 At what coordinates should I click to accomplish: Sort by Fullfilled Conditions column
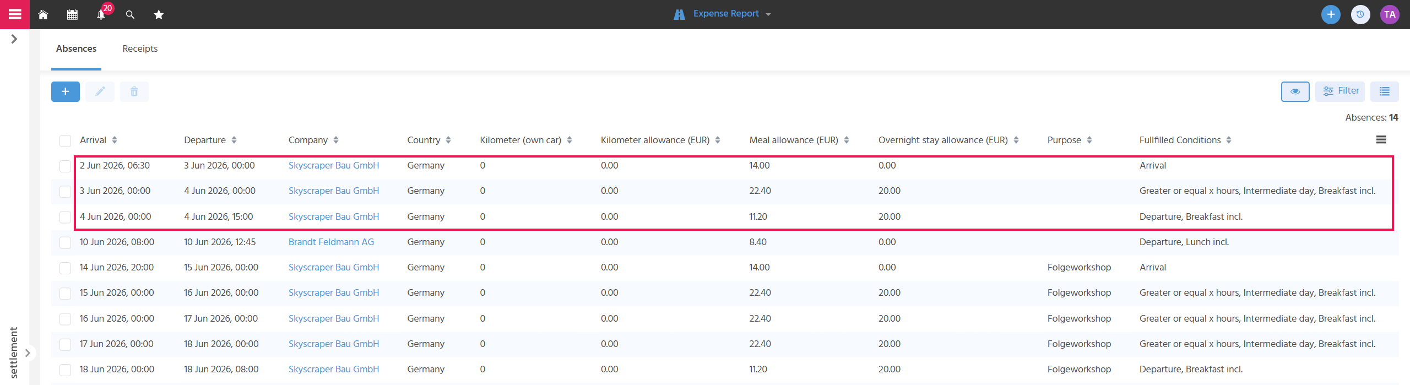pyautogui.click(x=1185, y=140)
